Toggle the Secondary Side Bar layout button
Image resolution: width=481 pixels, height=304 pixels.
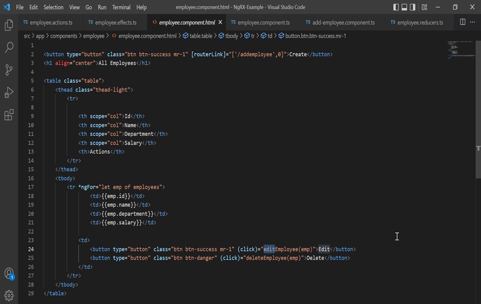pos(413,7)
